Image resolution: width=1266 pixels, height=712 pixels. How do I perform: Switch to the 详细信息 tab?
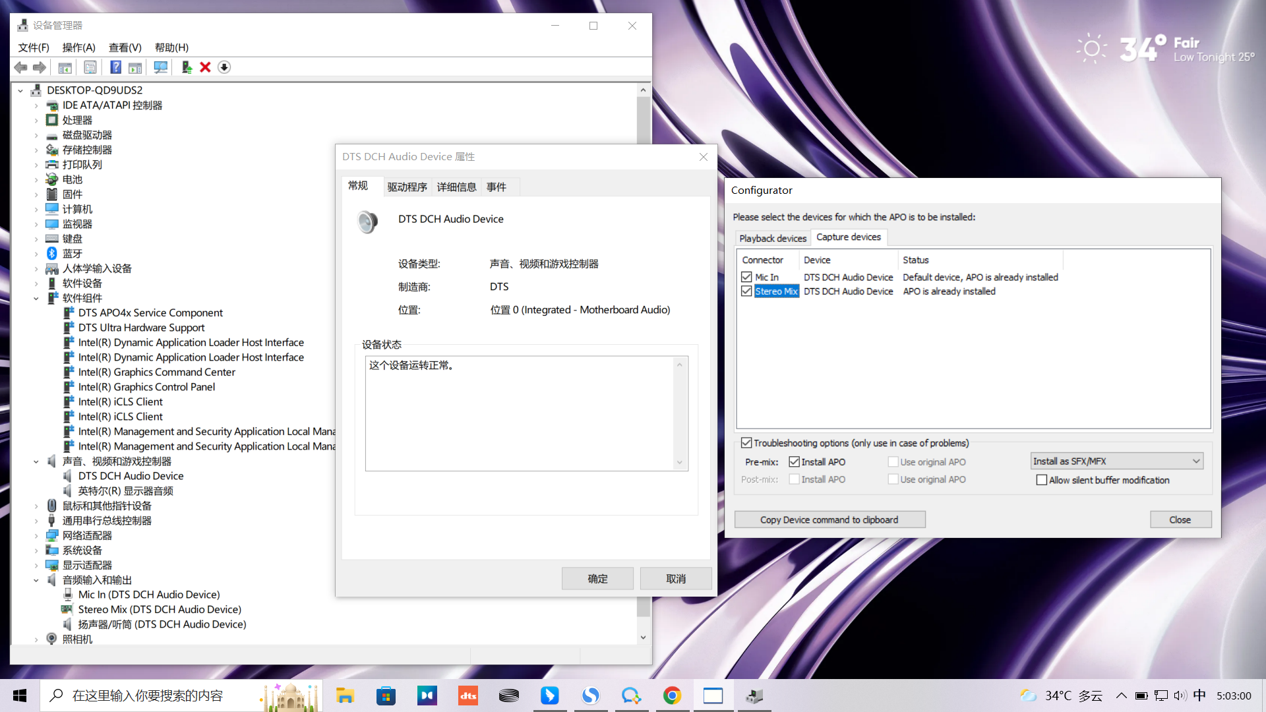[456, 187]
